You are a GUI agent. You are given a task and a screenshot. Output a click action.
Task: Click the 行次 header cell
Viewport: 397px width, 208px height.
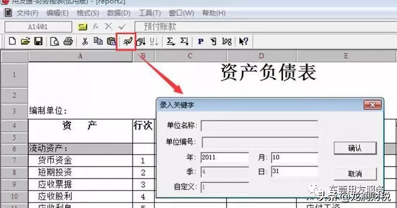(x=143, y=125)
